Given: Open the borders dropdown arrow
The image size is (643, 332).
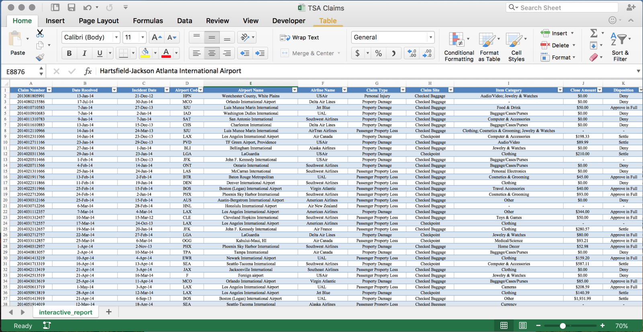Looking at the screenshot, I should tap(133, 53).
